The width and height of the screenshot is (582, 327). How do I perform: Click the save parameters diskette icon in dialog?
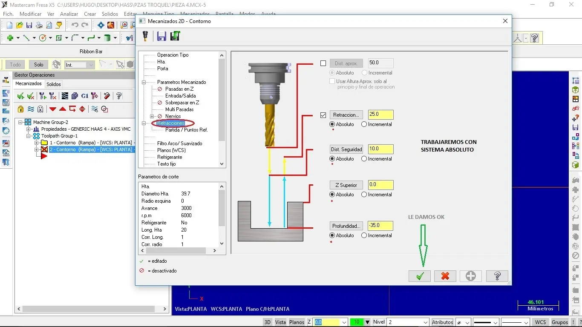coord(161,36)
